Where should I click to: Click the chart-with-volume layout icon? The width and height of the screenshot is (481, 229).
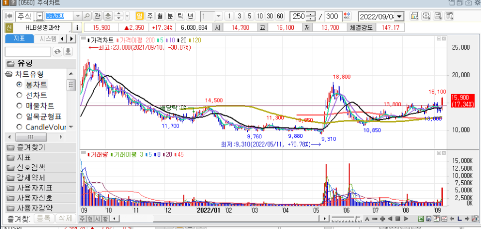[437, 219]
